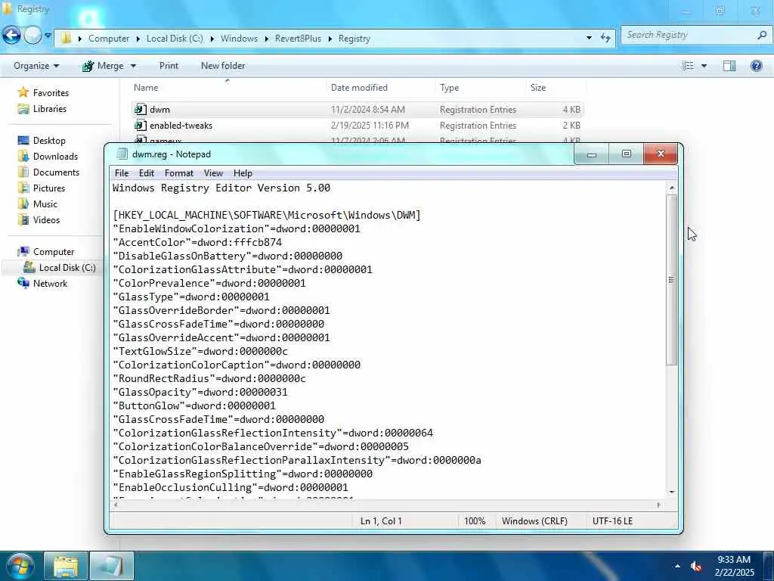Click the Notepad vertical scrollbar thumb
Viewport: 774px width, 581px height.
pos(671,280)
